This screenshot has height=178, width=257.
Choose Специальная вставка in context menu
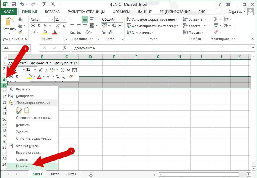[x=33, y=118]
